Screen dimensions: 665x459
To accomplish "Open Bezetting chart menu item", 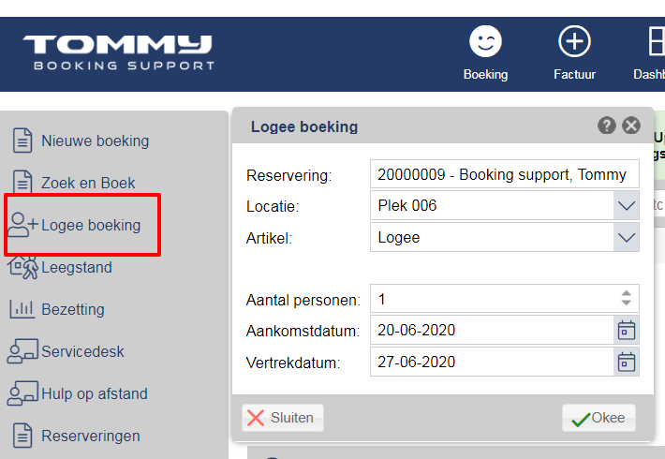I will 57,309.
